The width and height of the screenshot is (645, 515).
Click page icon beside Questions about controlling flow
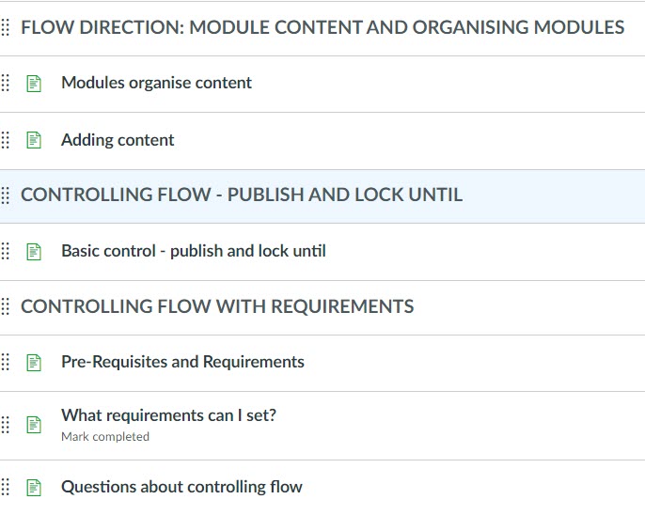click(35, 488)
